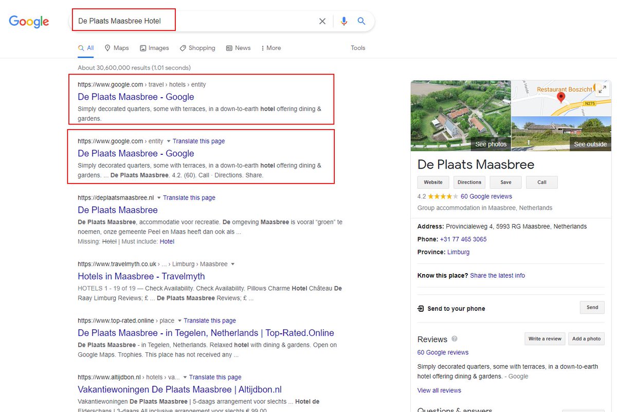
Task: Open Hotels in Maasbree - Travelmyth result
Action: pyautogui.click(x=141, y=276)
